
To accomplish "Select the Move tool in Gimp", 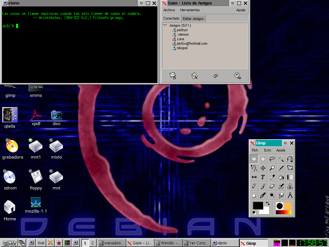I will [263, 168].
